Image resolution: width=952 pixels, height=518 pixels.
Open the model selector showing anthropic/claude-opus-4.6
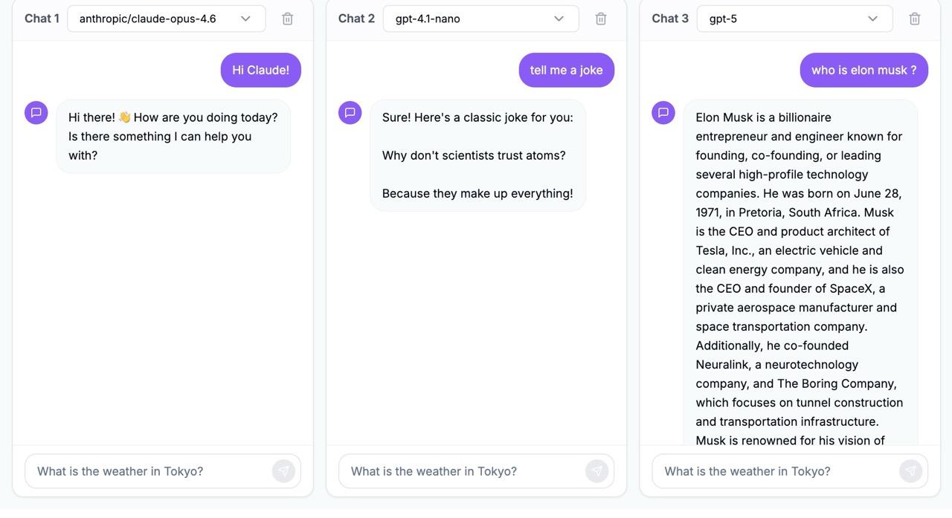165,18
